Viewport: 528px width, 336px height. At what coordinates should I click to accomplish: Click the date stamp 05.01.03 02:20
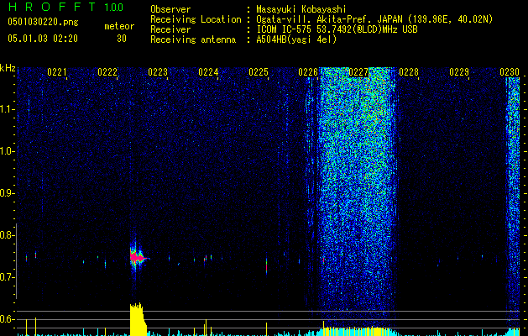point(43,39)
